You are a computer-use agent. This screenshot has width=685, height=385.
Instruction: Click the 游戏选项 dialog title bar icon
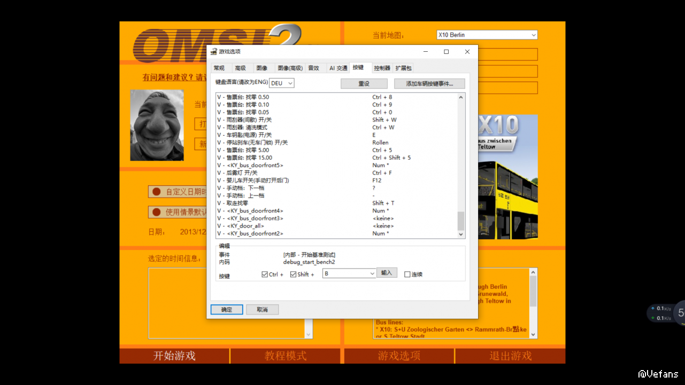pos(213,52)
